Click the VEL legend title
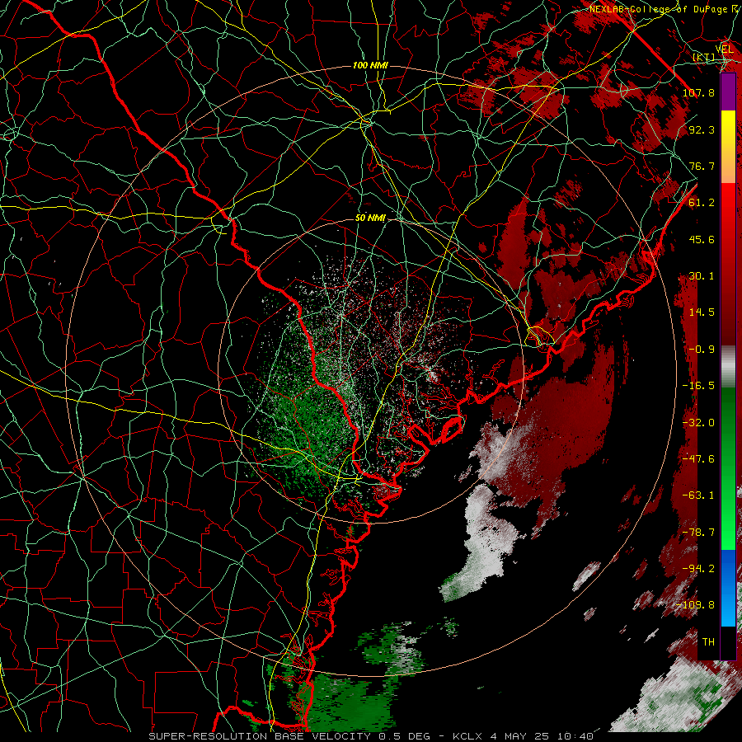 click(724, 49)
